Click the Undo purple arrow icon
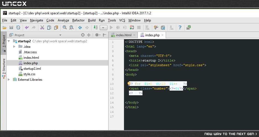The height and width of the screenshot is (137, 259). (x=27, y=28)
